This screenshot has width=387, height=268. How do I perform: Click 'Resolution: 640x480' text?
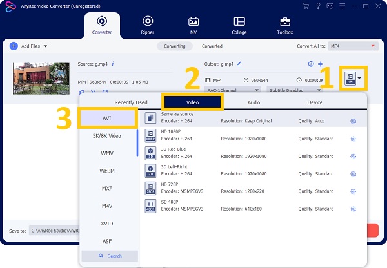pyautogui.click(x=241, y=209)
